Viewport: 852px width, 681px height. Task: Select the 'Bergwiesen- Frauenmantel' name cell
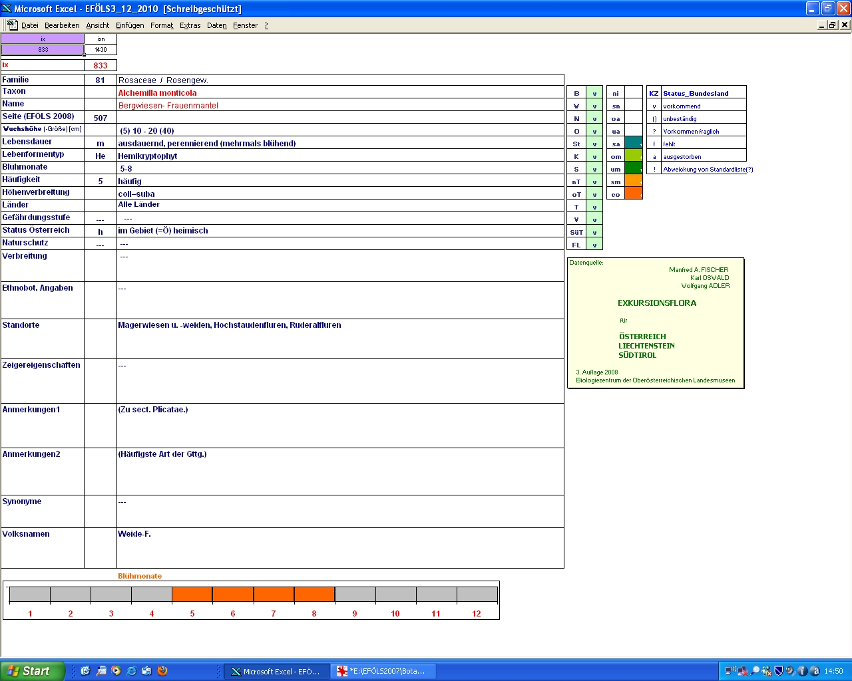(340, 105)
